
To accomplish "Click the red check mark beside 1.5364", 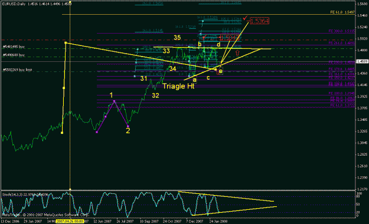I will click(x=245, y=18).
